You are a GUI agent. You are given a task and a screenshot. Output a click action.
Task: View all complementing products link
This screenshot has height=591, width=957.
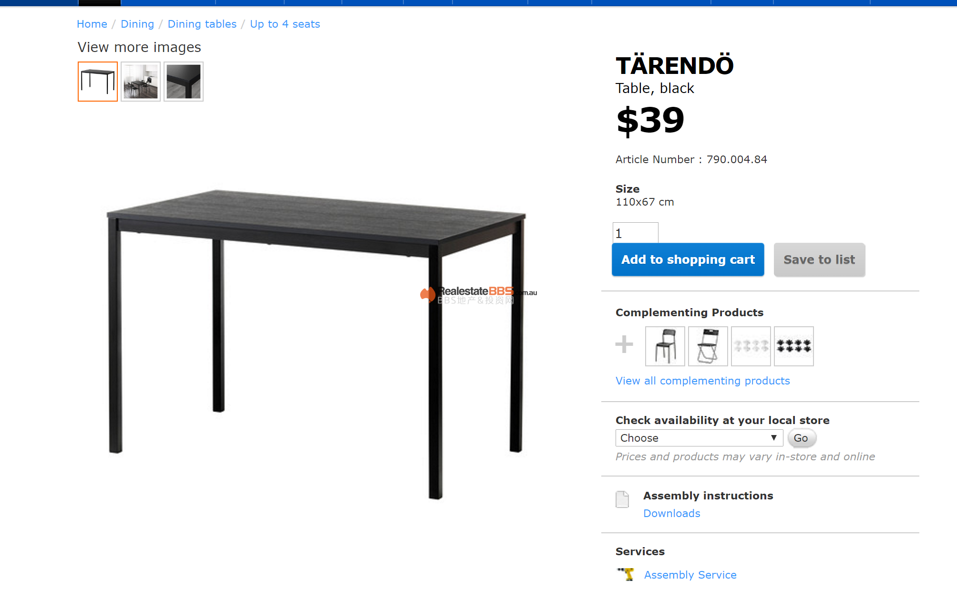click(x=703, y=381)
